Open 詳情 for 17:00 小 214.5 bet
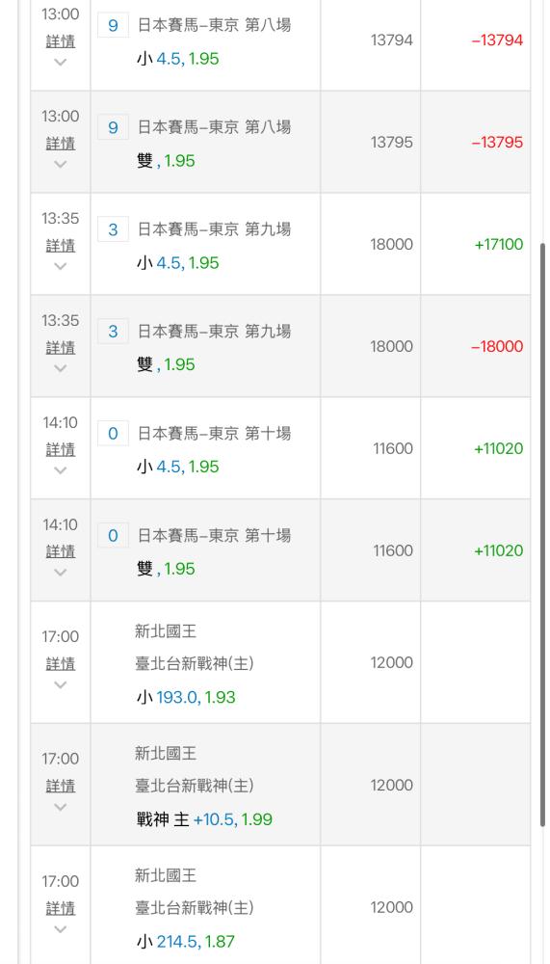Screen dimensions: 550x964 [61, 908]
